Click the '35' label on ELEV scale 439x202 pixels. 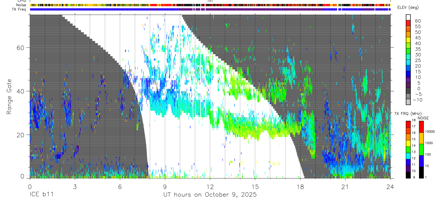418,49
